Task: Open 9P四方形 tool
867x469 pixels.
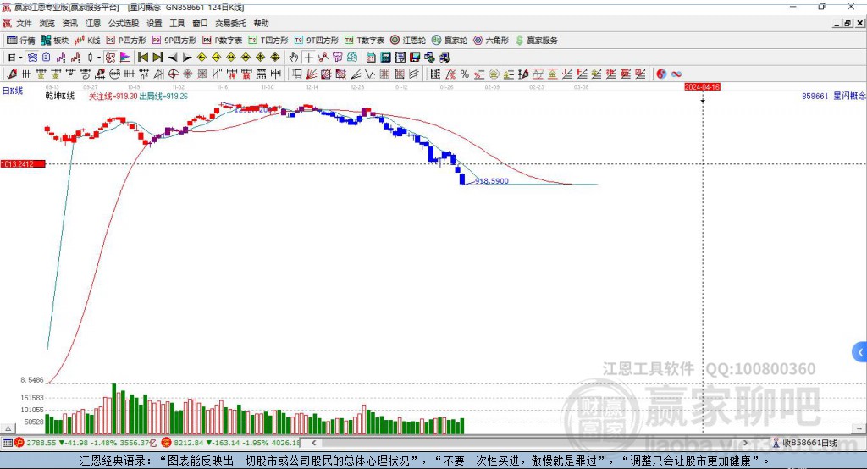Action: 174,41
